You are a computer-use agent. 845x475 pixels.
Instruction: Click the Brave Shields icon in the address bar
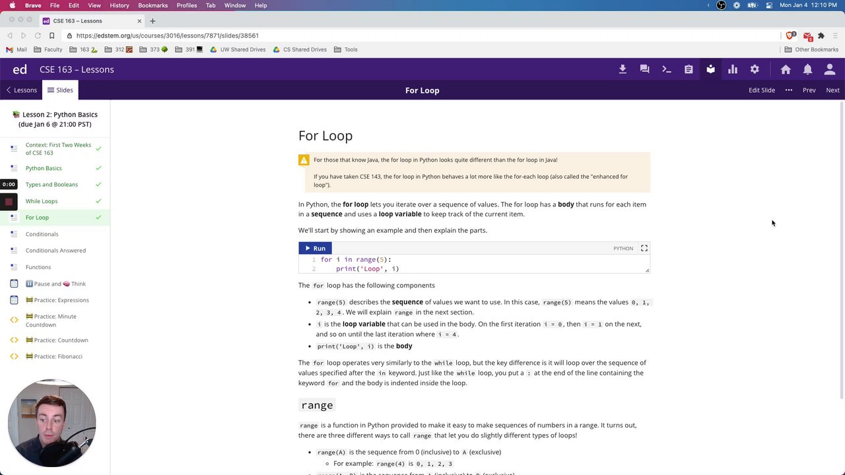click(790, 36)
